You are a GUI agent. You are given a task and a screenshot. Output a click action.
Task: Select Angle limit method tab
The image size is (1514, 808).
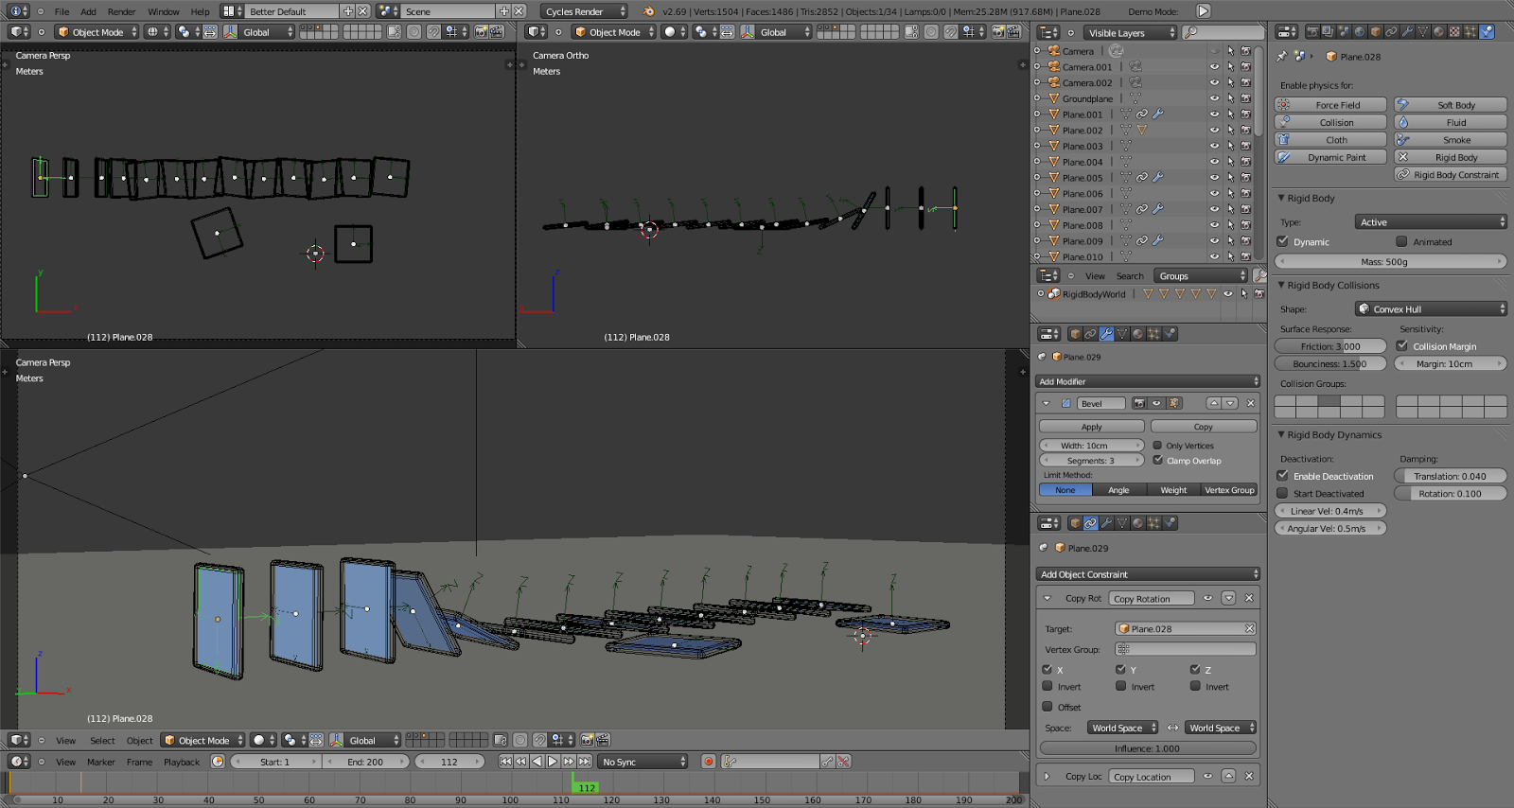coord(1118,490)
